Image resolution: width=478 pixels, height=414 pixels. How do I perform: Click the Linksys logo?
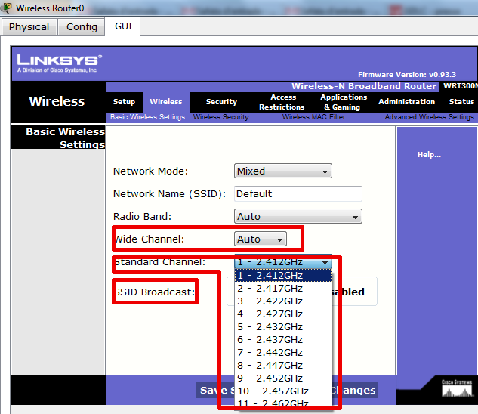pos(58,62)
